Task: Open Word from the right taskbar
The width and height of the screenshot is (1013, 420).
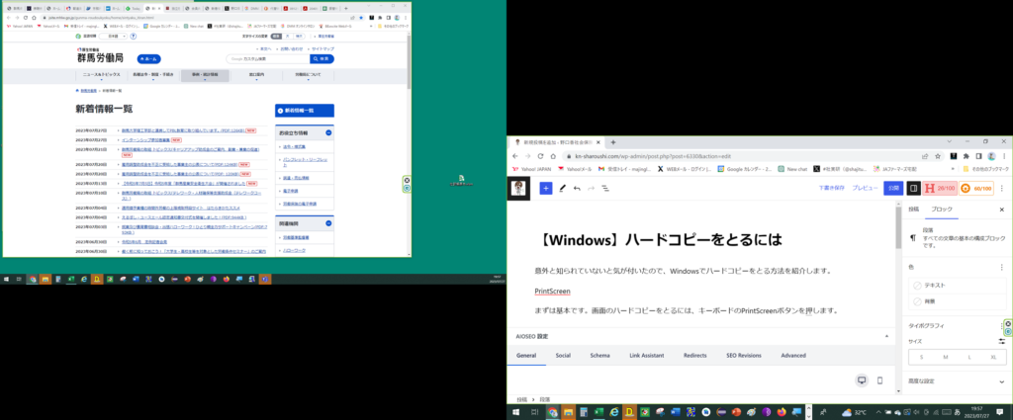Action: coord(676,412)
